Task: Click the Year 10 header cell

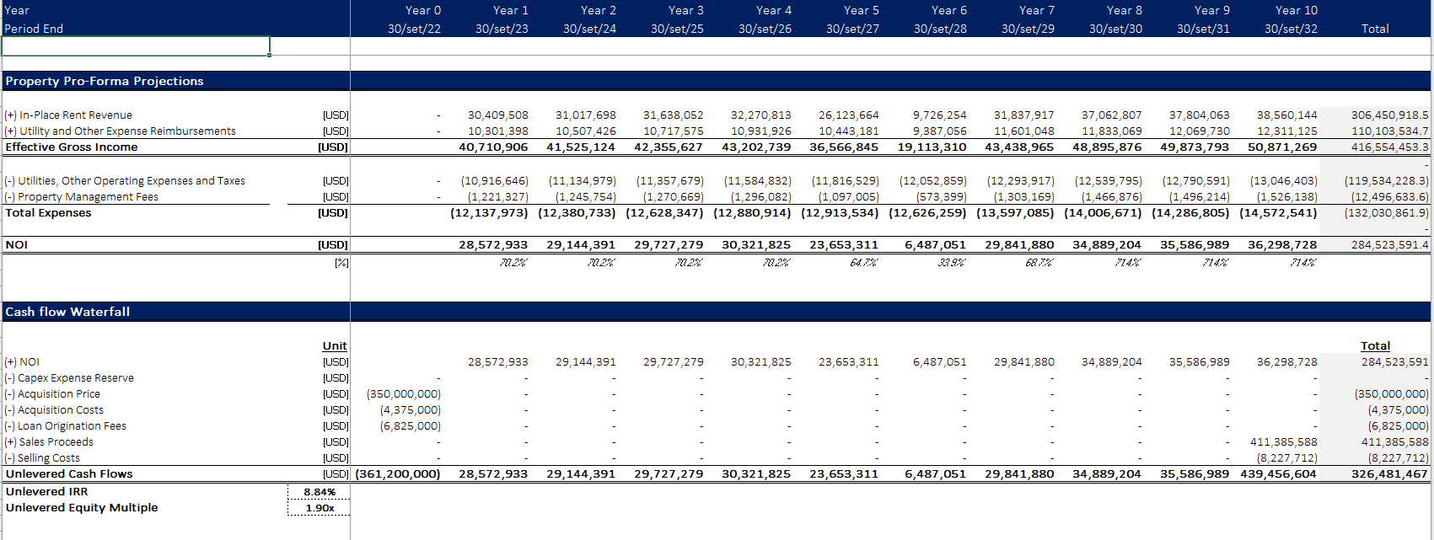Action: [x=1297, y=10]
